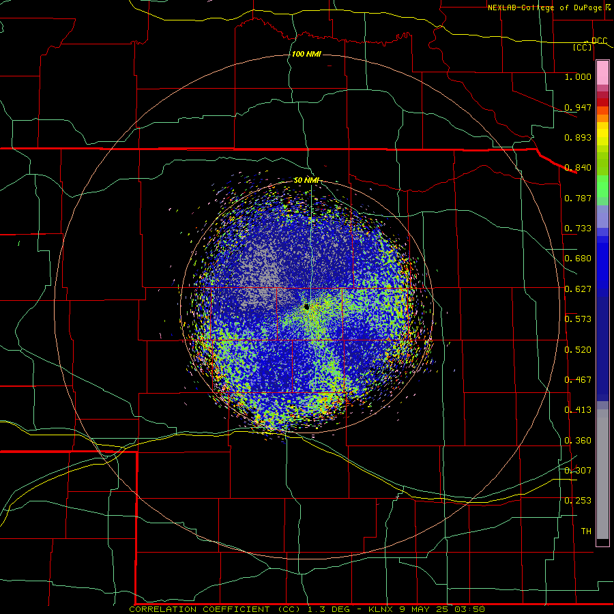614x614 pixels.
Task: Select the 0.467 legend value
Action: (578, 380)
